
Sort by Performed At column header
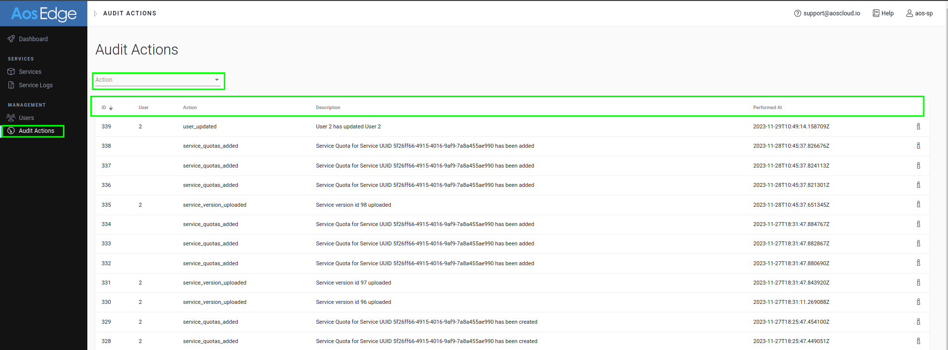[767, 108]
